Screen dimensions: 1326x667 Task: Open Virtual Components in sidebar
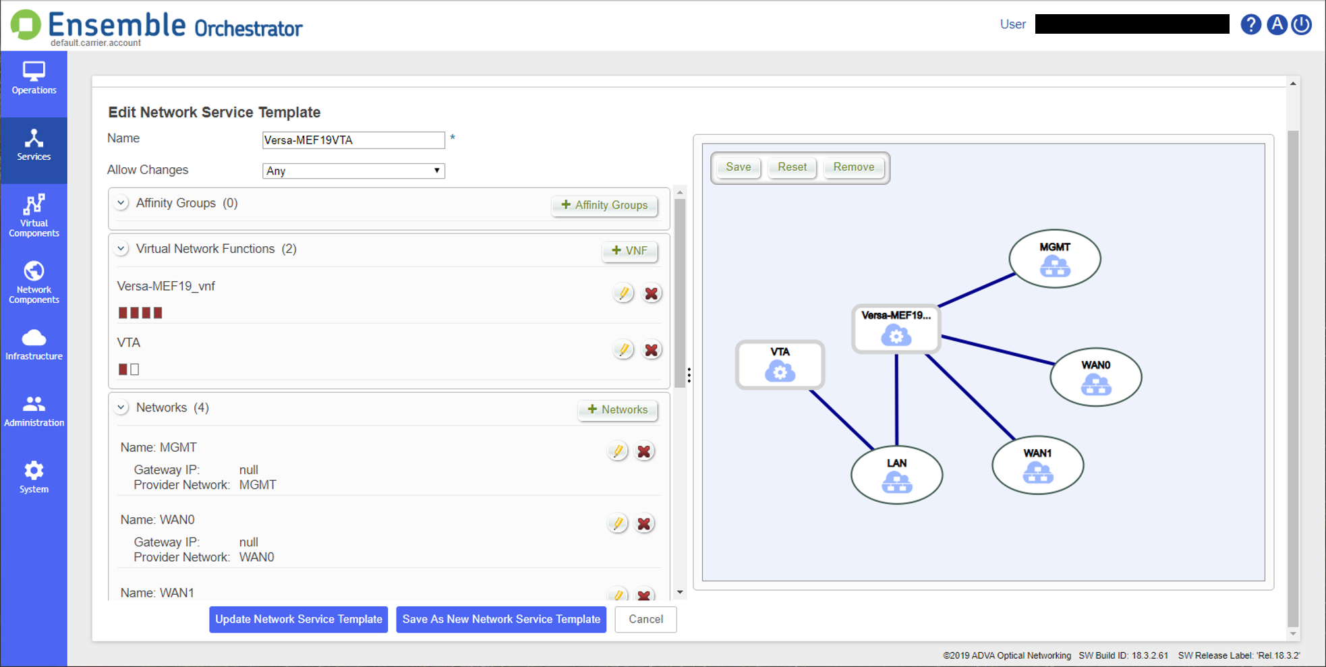pyautogui.click(x=34, y=216)
